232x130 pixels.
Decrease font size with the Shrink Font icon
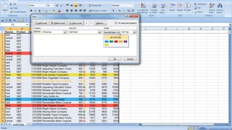tap(61, 6)
